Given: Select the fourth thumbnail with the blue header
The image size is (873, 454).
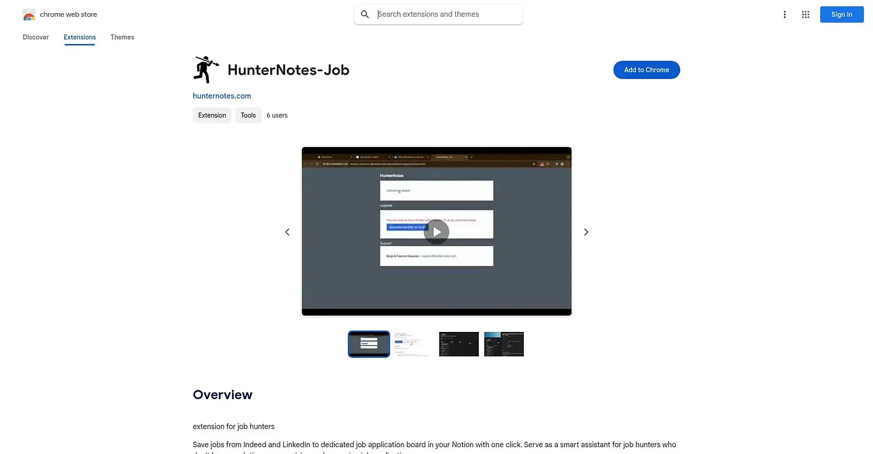Looking at the screenshot, I should (x=504, y=344).
